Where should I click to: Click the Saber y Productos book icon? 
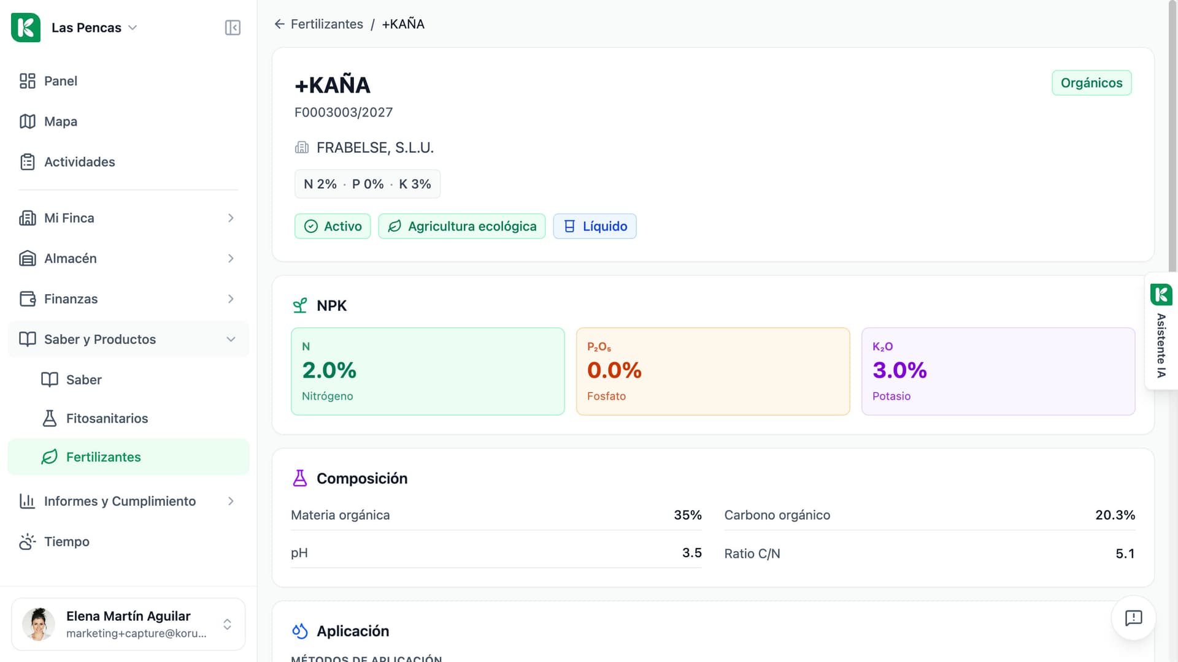pos(28,340)
